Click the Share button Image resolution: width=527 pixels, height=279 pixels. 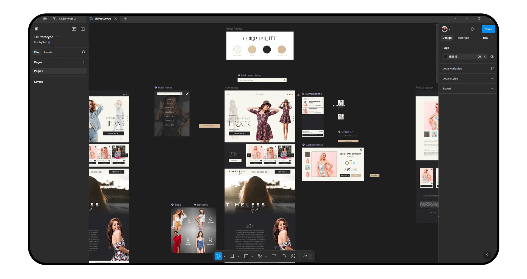pos(488,29)
